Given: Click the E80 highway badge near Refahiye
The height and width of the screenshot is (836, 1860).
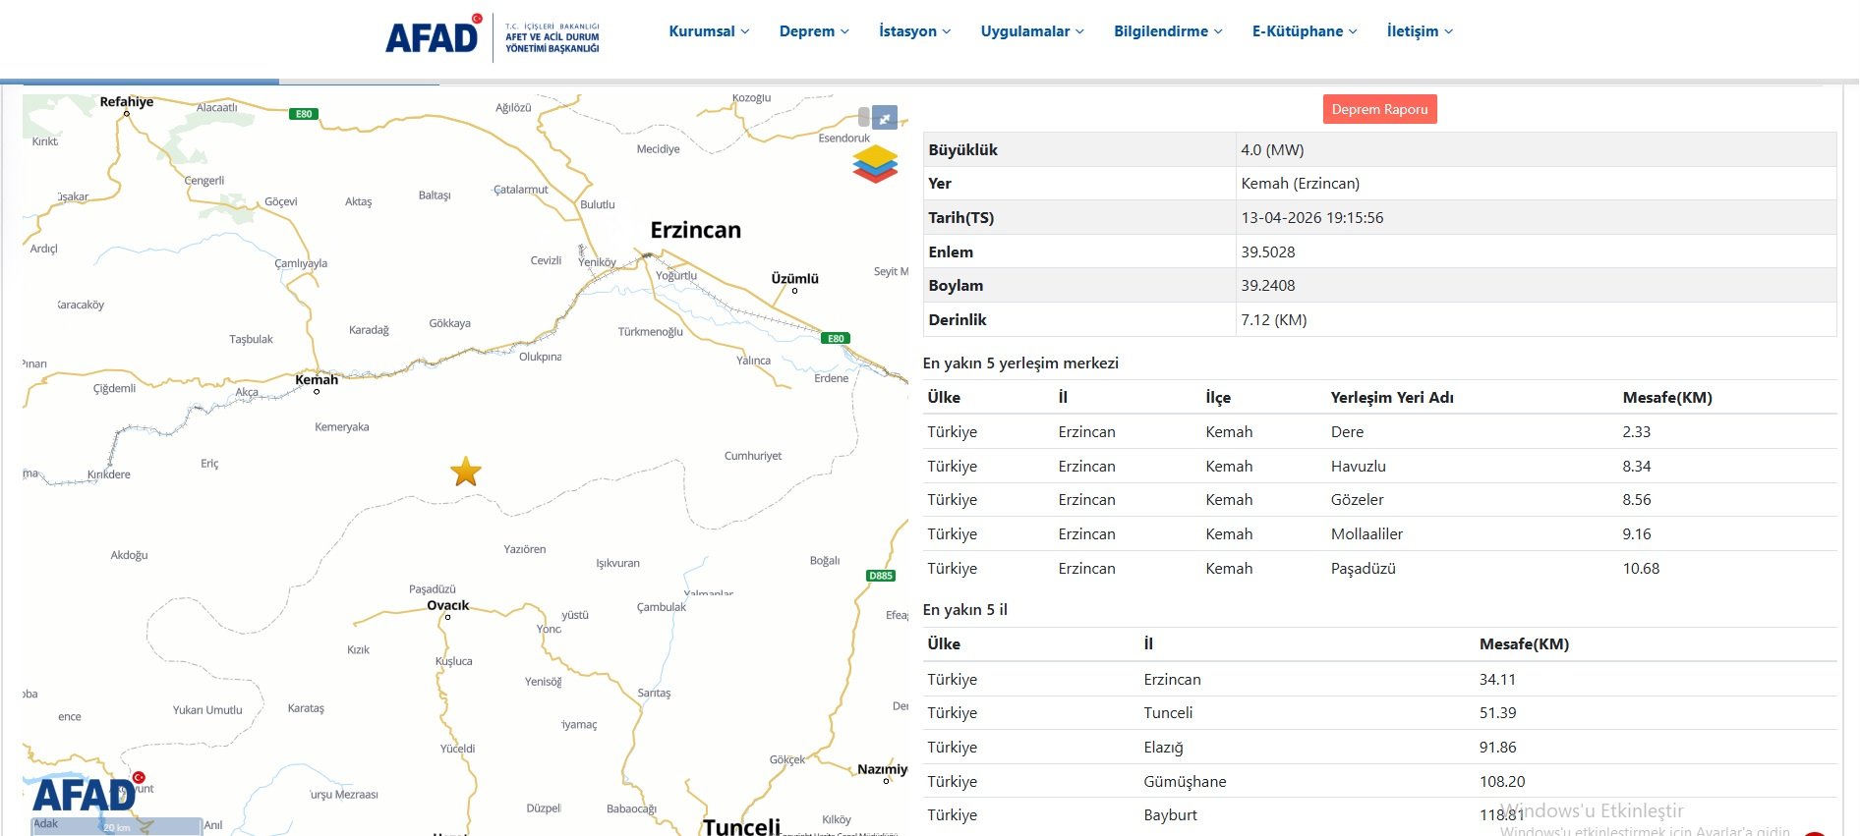Looking at the screenshot, I should [304, 114].
